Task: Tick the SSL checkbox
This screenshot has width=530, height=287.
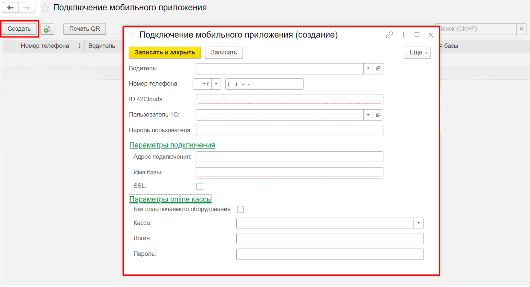Action: pos(200,187)
